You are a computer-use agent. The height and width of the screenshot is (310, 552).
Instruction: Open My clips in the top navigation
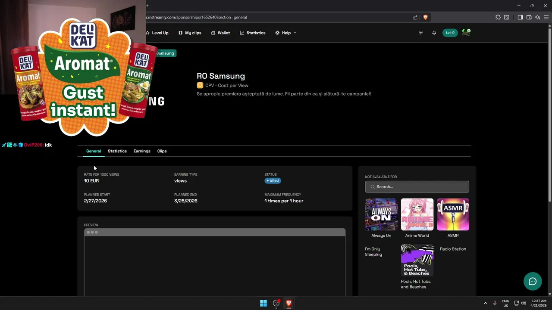[190, 33]
